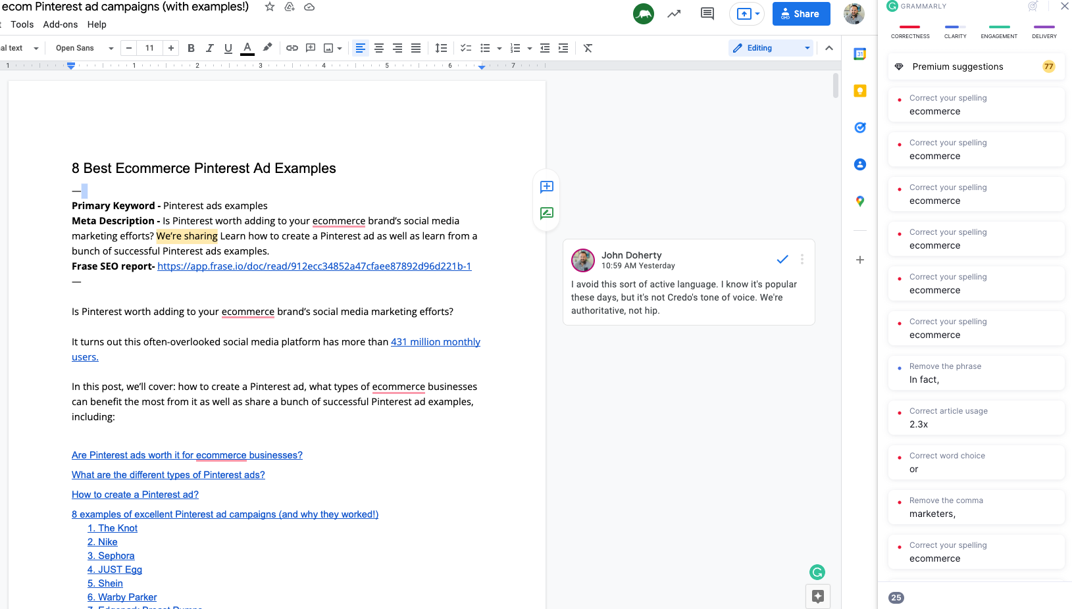The height and width of the screenshot is (609, 1072).
Task: Open Google Keep from the side panel
Action: pyautogui.click(x=859, y=90)
